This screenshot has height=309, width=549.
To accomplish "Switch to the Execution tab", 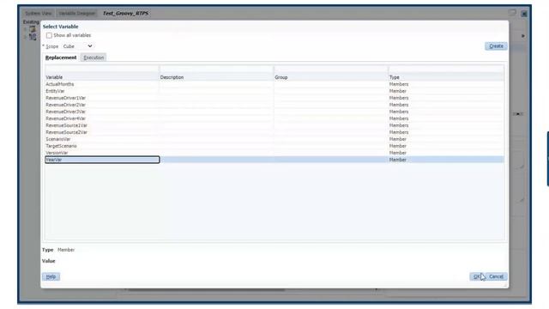I will click(94, 58).
